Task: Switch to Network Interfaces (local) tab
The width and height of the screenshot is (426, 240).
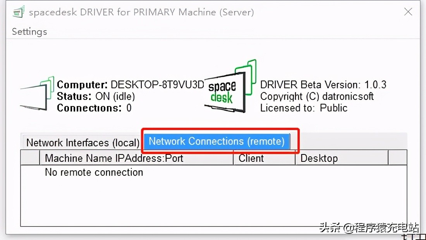Action: coord(82,142)
